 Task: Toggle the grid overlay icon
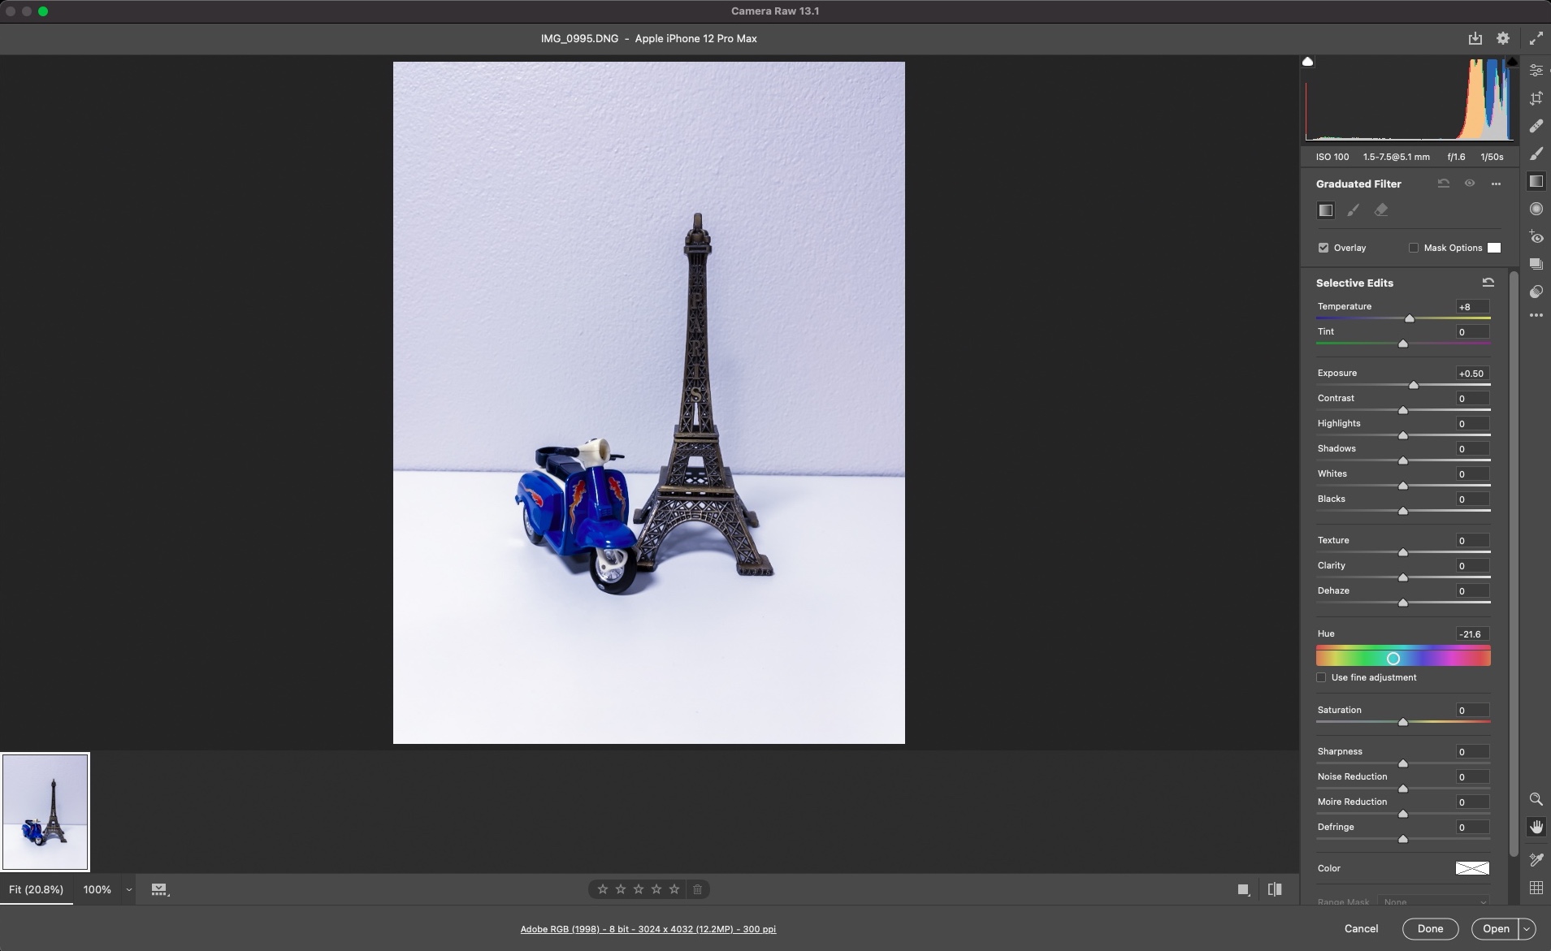(x=1536, y=888)
